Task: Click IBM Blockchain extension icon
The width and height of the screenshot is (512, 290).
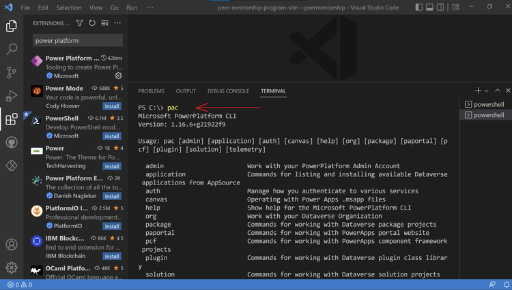Action: (x=37, y=241)
